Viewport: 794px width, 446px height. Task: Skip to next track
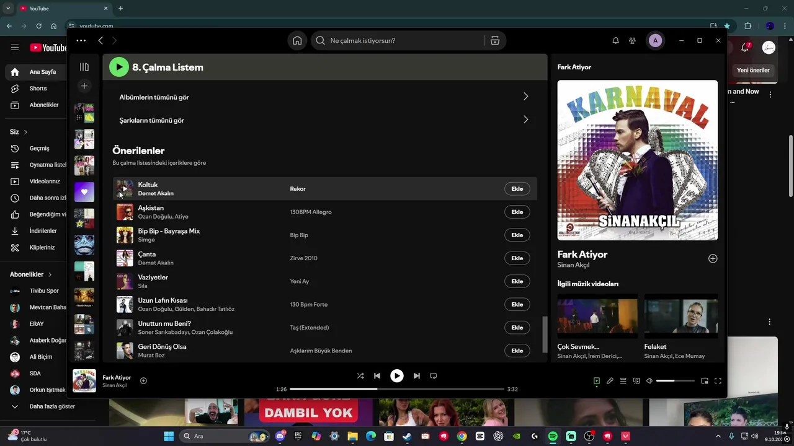click(x=417, y=375)
